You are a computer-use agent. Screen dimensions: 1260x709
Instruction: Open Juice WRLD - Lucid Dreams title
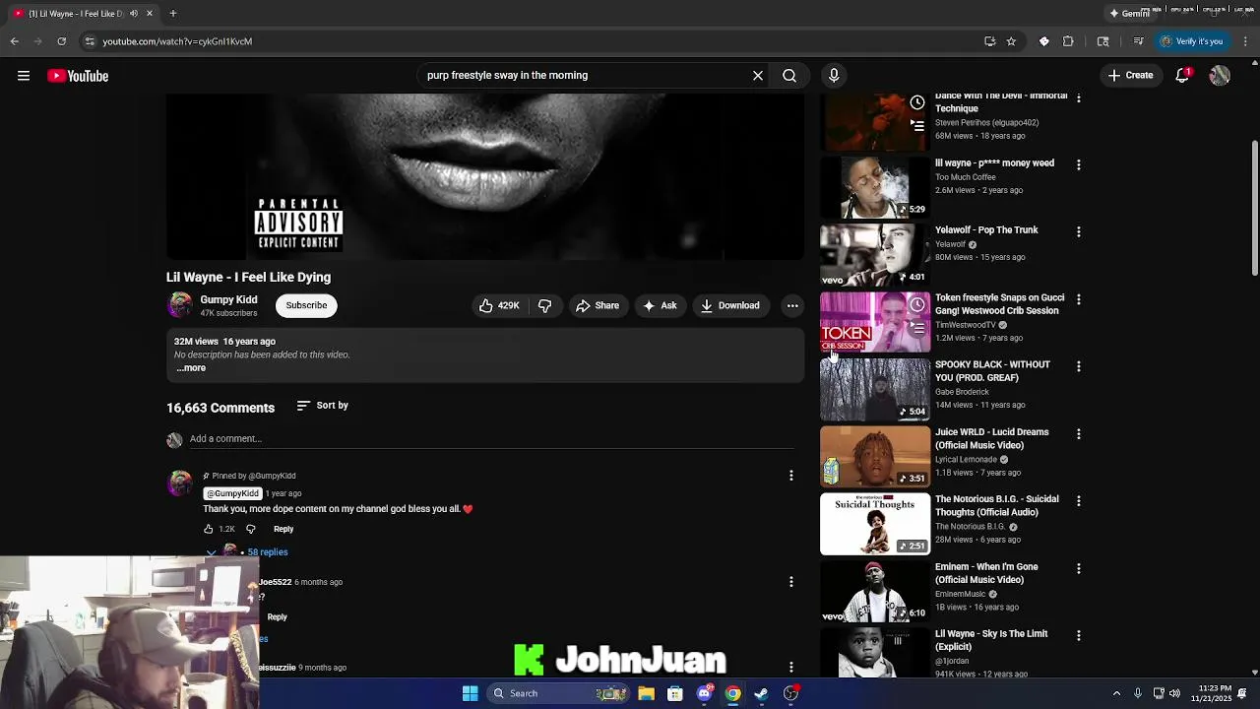pyautogui.click(x=992, y=438)
